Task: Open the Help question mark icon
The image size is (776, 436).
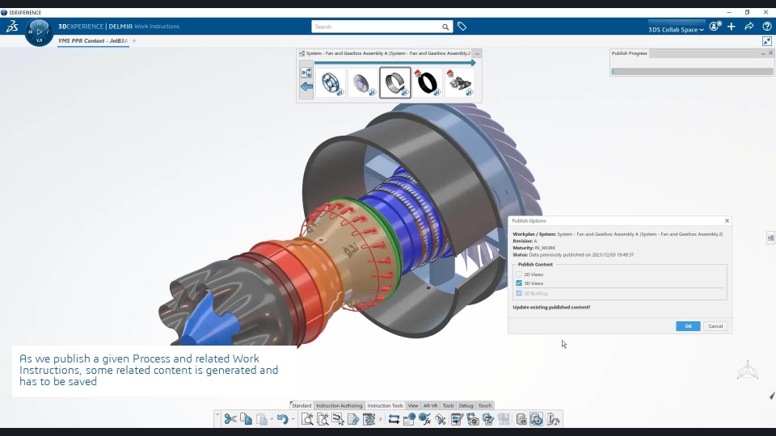Action: pos(766,26)
